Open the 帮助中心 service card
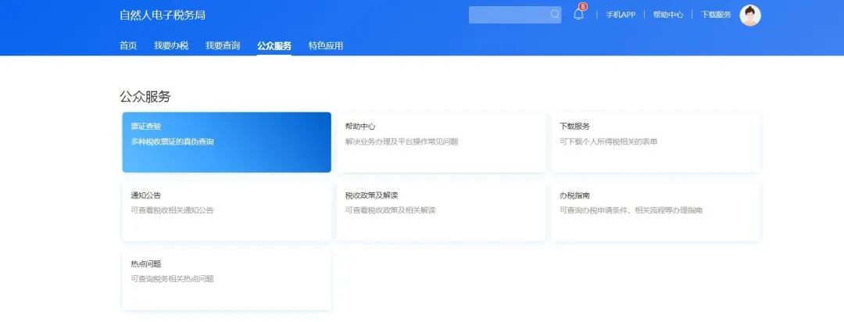This screenshot has width=844, height=322. coord(441,142)
